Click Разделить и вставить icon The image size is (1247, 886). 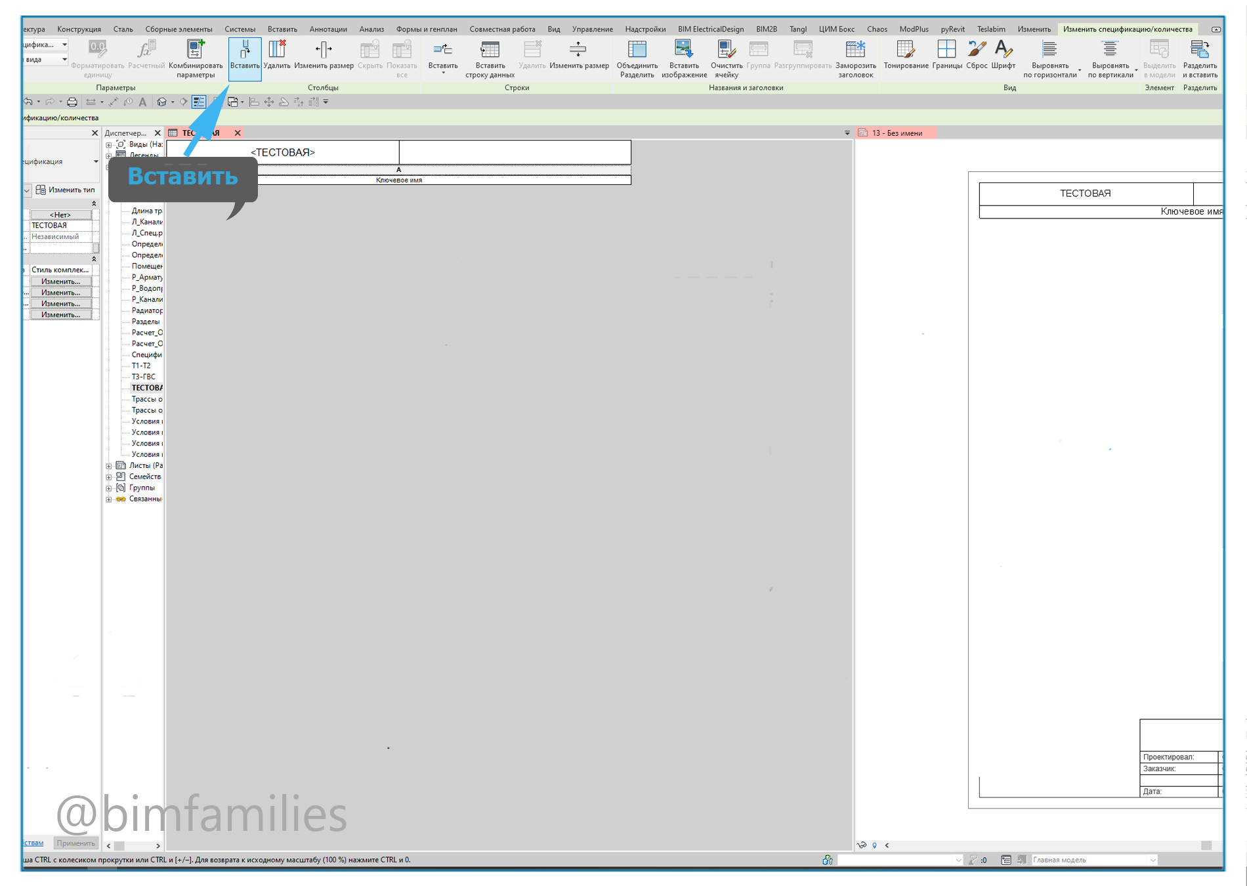(1200, 58)
